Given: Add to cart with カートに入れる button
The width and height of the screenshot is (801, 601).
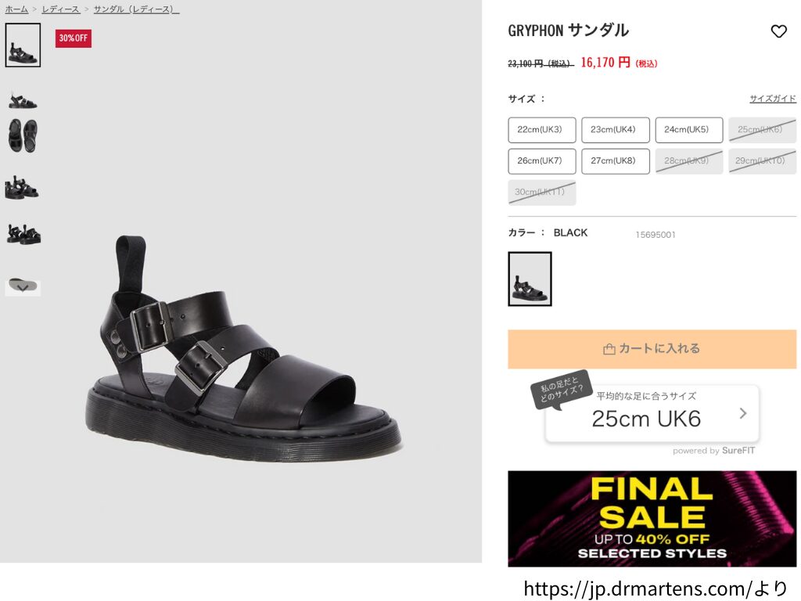Looking at the screenshot, I should click(x=652, y=349).
